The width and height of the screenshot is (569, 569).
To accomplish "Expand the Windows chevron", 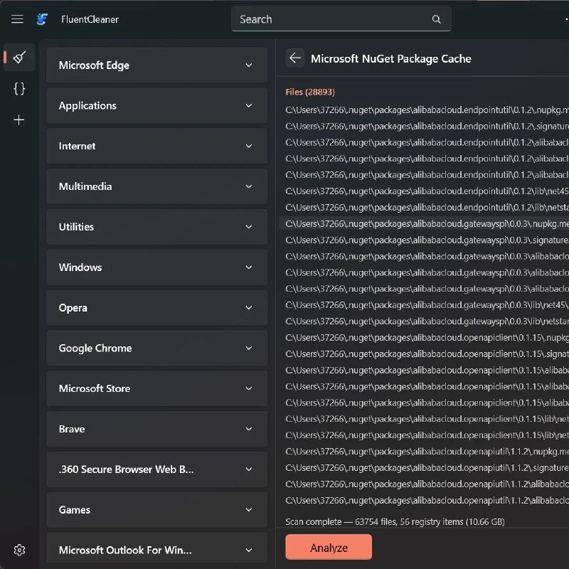I will click(248, 267).
